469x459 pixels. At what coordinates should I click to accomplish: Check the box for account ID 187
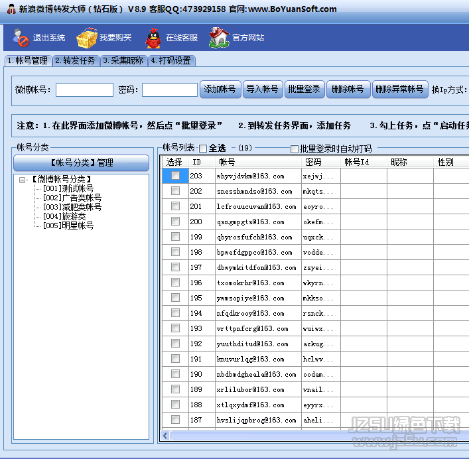[x=176, y=419]
